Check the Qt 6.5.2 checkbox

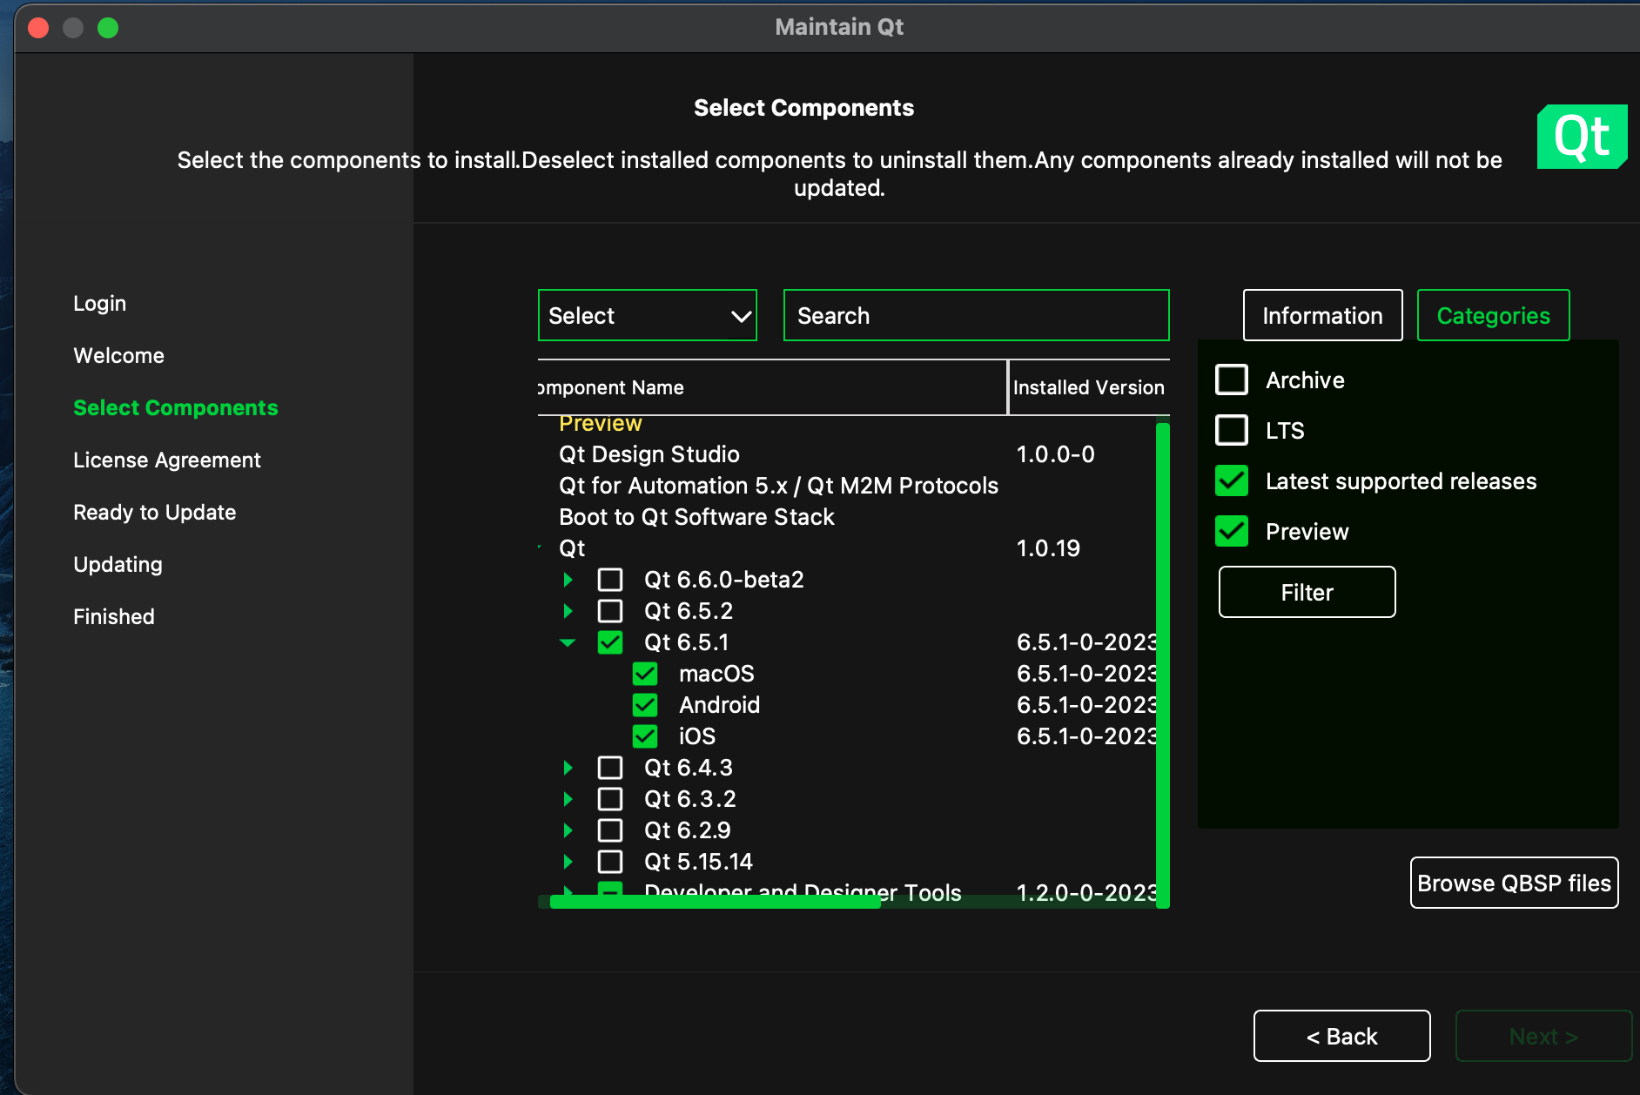coord(610,611)
